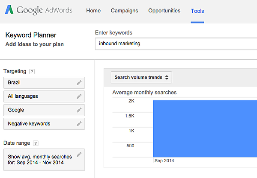Open Date range help question mark
The height and width of the screenshot is (178, 257).
tap(36, 143)
